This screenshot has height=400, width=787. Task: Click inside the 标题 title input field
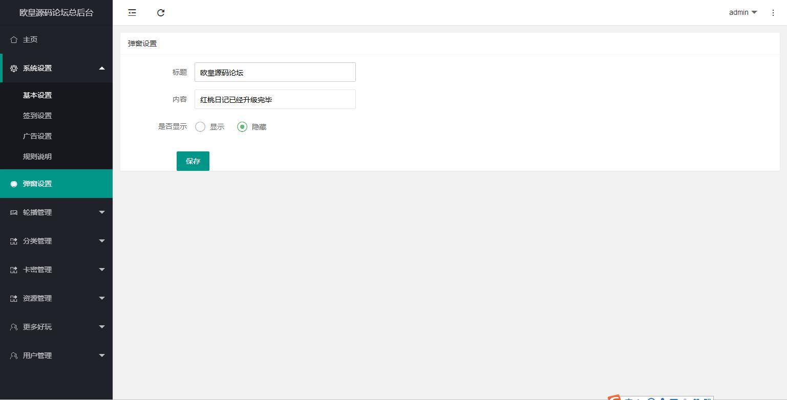coord(275,72)
